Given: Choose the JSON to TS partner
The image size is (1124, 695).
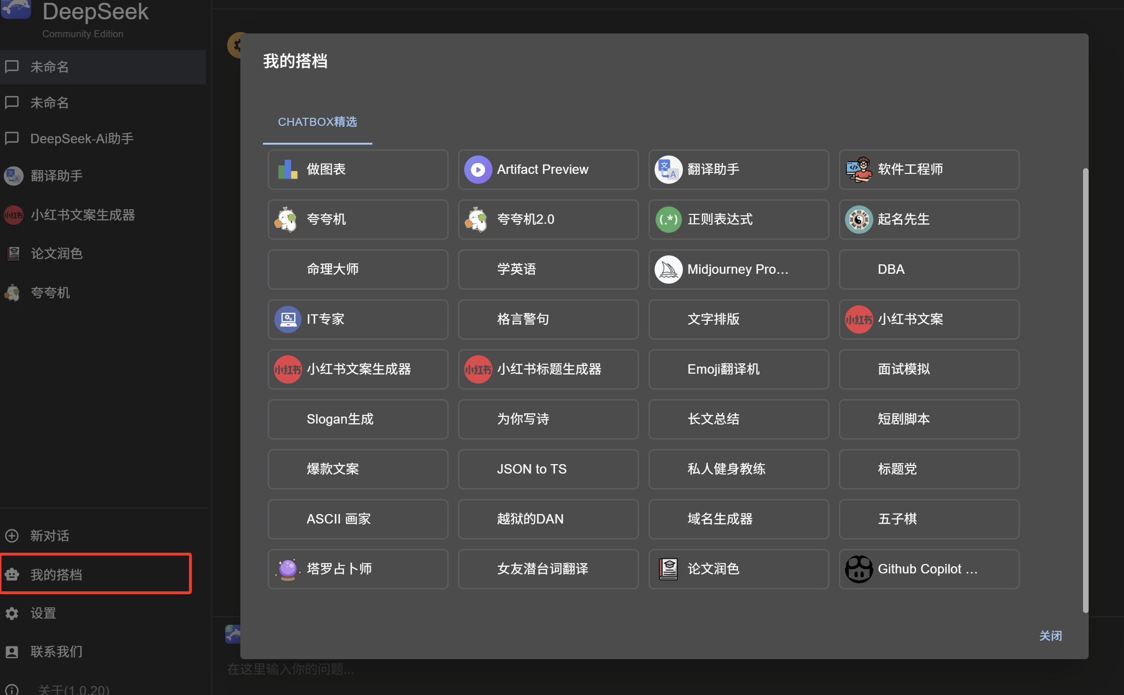Looking at the screenshot, I should pyautogui.click(x=548, y=469).
